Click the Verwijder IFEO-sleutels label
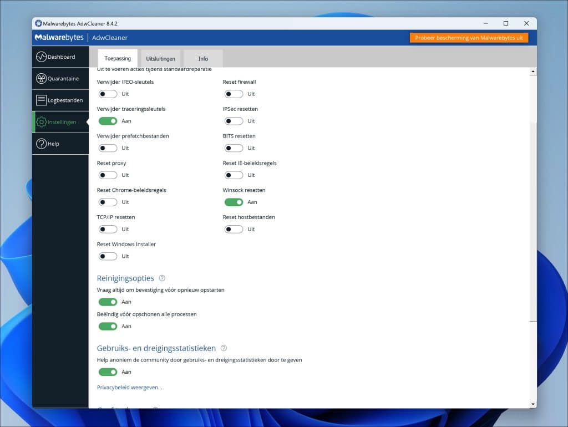The width and height of the screenshot is (568, 427). coord(125,82)
